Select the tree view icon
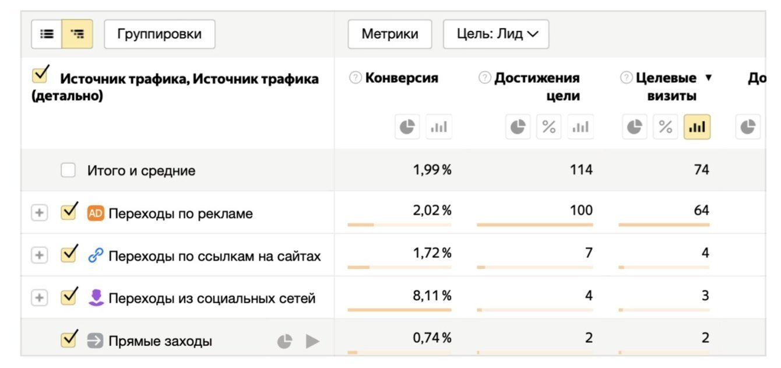This screenshot has height=368, width=781. coord(77,34)
